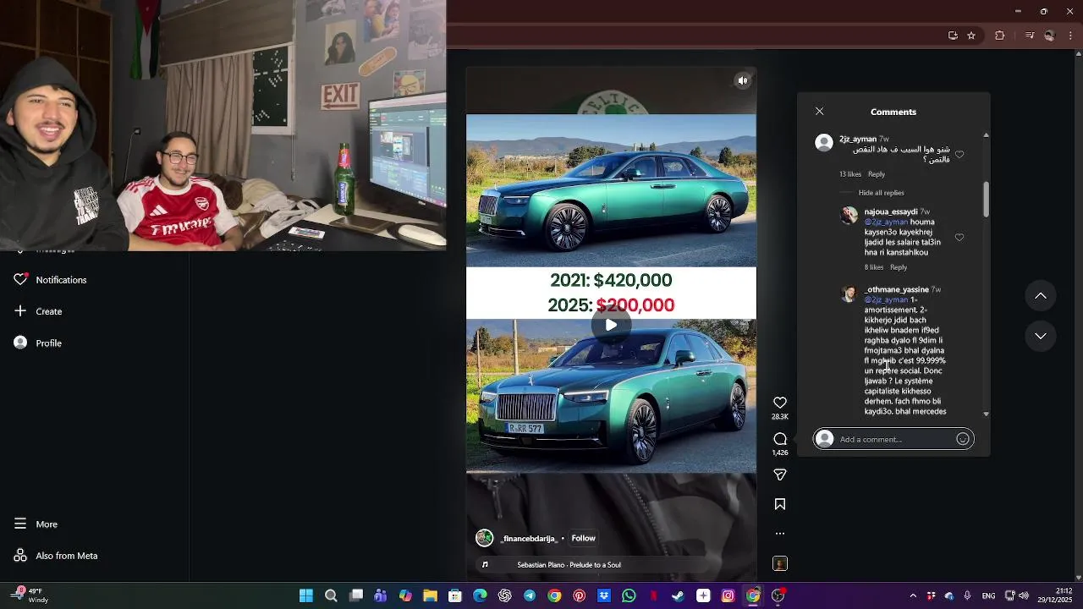The height and width of the screenshot is (609, 1083).
Task: Open the Sebastian Plano audio track link
Action: click(x=569, y=564)
